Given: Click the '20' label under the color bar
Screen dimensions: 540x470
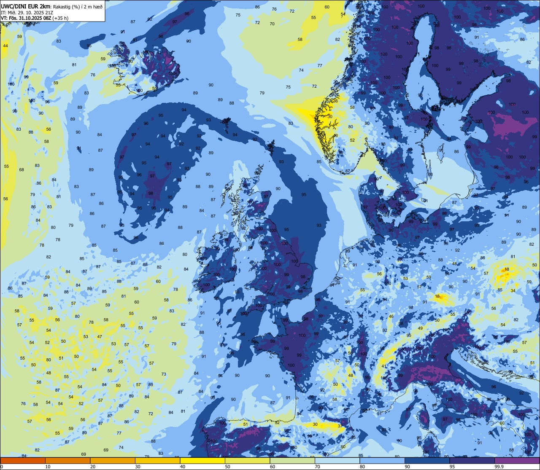Looking at the screenshot, I should pyautogui.click(x=93, y=467).
